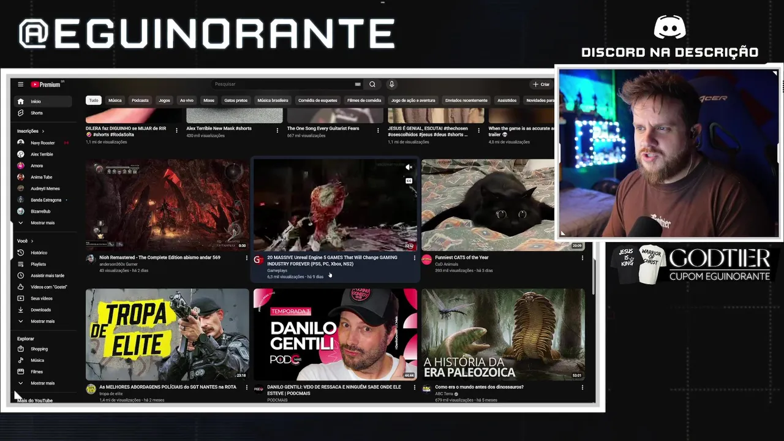Start voice search with microphone icon
The width and height of the screenshot is (784, 441).
coord(391,85)
